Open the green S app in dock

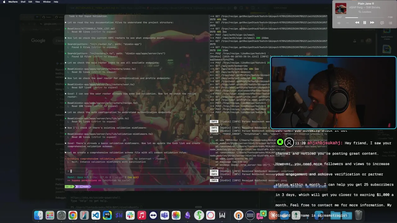pyautogui.click(x=199, y=215)
